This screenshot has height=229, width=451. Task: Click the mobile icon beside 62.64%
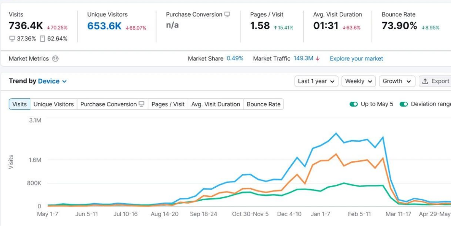[42, 38]
